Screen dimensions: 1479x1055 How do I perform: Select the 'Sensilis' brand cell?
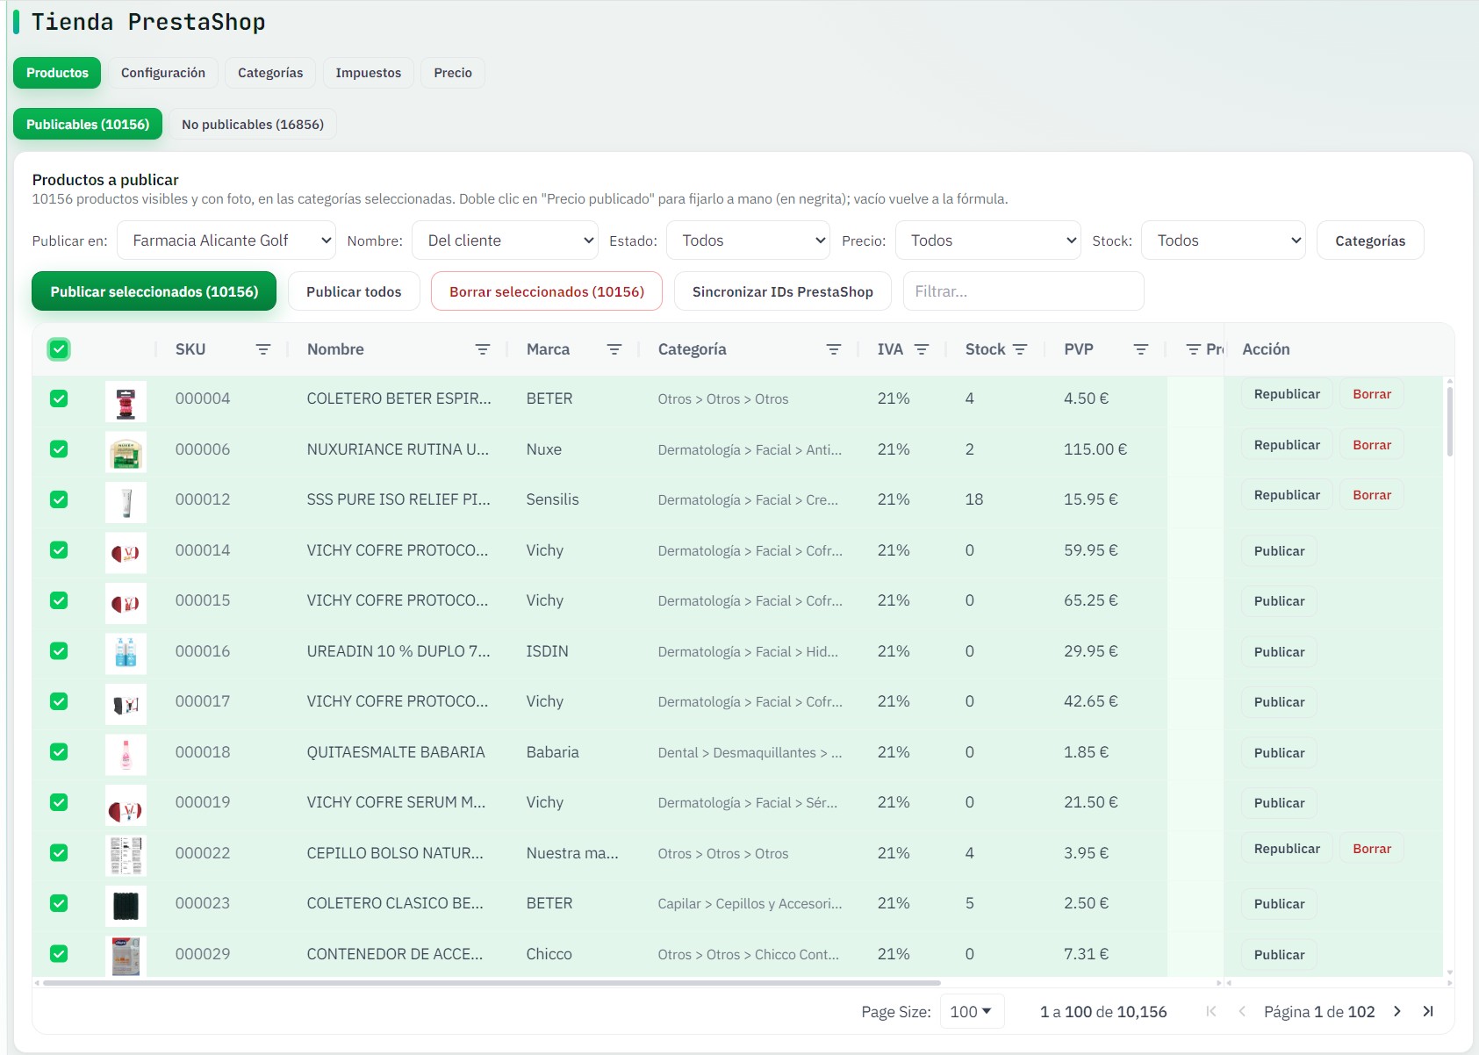click(552, 499)
